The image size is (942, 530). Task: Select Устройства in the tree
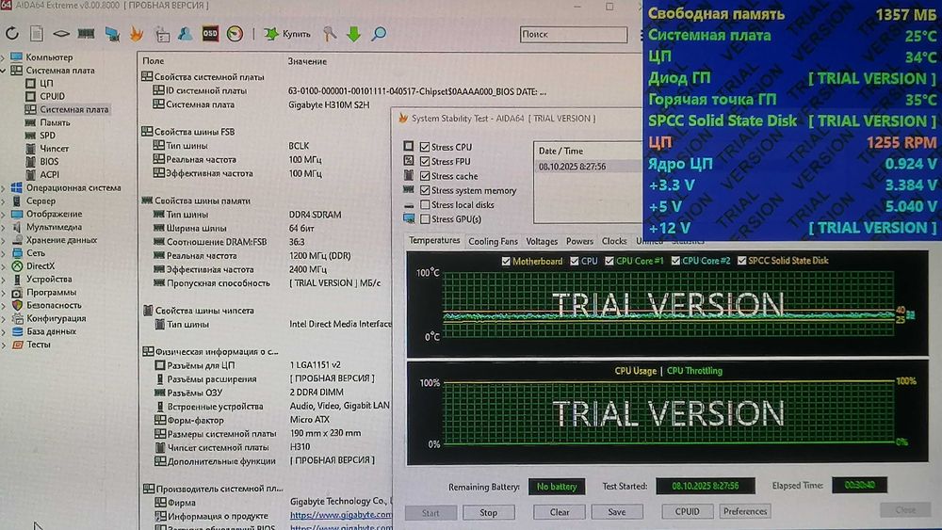pyautogui.click(x=49, y=279)
